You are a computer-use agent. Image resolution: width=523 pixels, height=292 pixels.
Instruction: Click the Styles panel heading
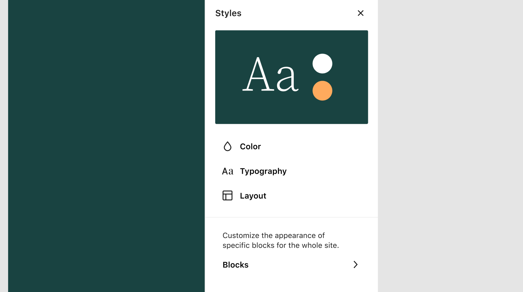(228, 13)
